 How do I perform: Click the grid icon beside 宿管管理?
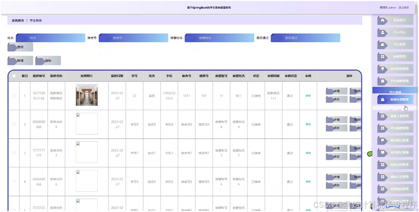(383, 56)
